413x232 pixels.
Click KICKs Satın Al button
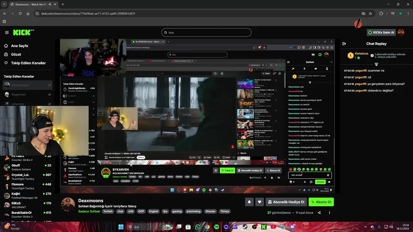click(x=381, y=33)
